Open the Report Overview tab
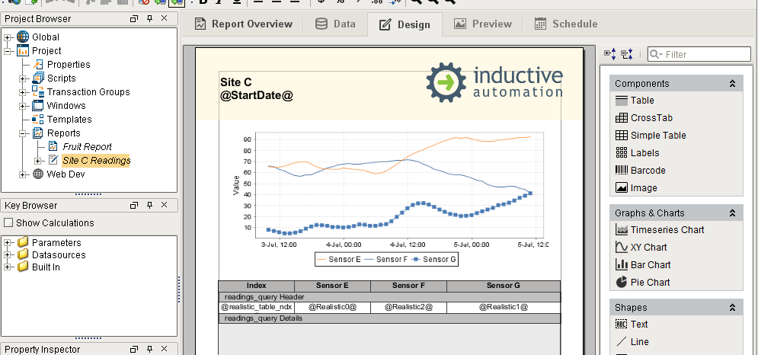 tap(244, 24)
